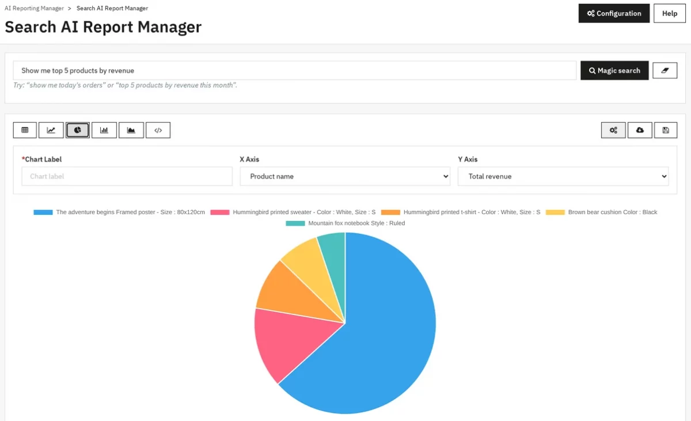Toggle the Mountain fox notebook legend label
The width and height of the screenshot is (691, 421).
356,223
